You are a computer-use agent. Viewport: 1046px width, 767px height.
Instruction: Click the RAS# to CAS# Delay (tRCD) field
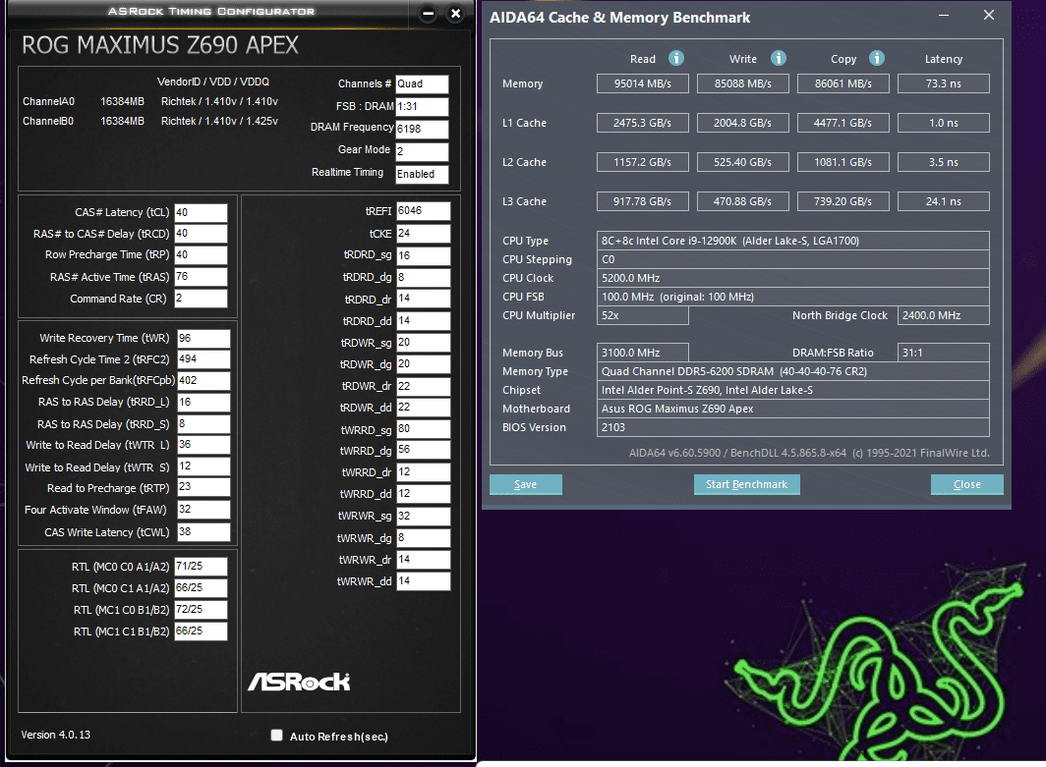click(x=201, y=234)
